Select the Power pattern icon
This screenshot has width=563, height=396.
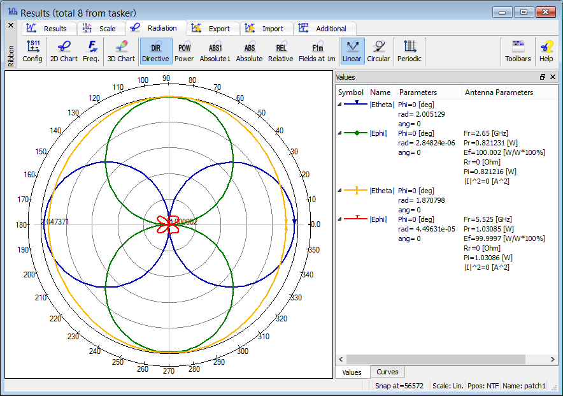coord(184,52)
